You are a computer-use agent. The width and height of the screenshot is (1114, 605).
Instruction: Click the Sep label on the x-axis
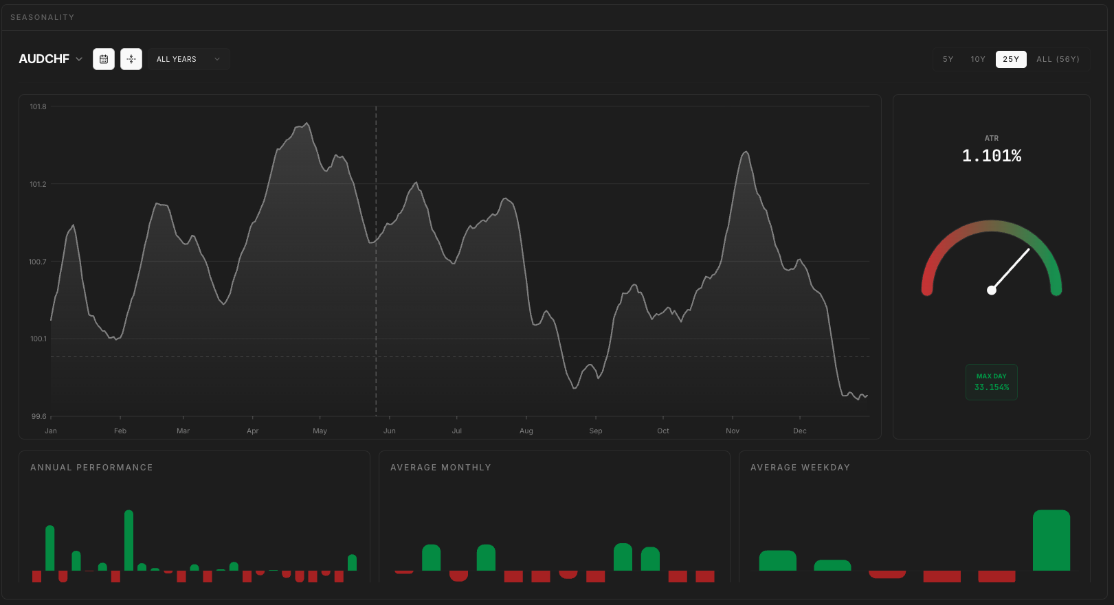pyautogui.click(x=596, y=431)
